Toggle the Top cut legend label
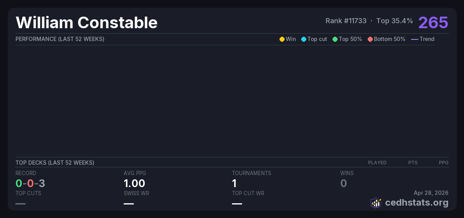This screenshot has height=218, width=464. click(317, 39)
